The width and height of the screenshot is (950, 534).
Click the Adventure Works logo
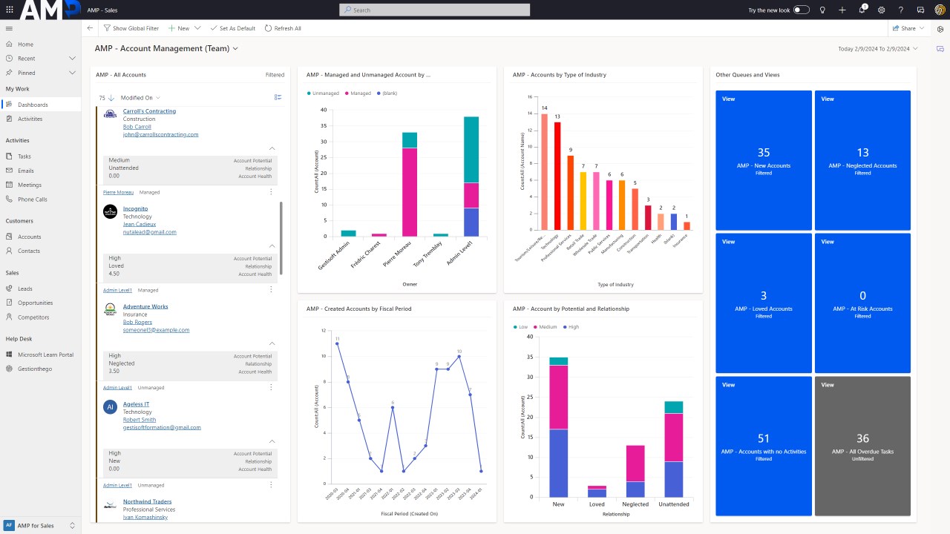point(110,309)
